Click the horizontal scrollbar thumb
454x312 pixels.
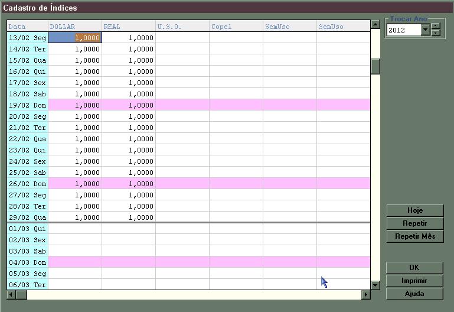[21, 295]
